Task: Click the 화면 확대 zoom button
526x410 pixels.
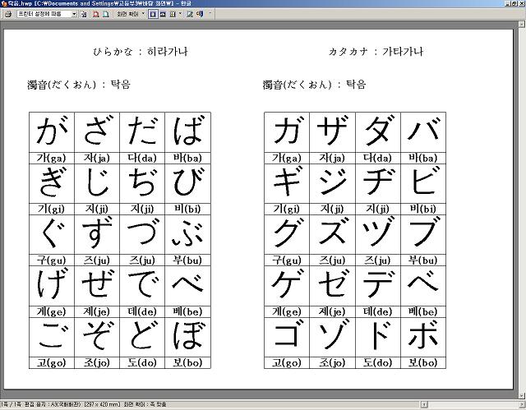Action: 127,14
